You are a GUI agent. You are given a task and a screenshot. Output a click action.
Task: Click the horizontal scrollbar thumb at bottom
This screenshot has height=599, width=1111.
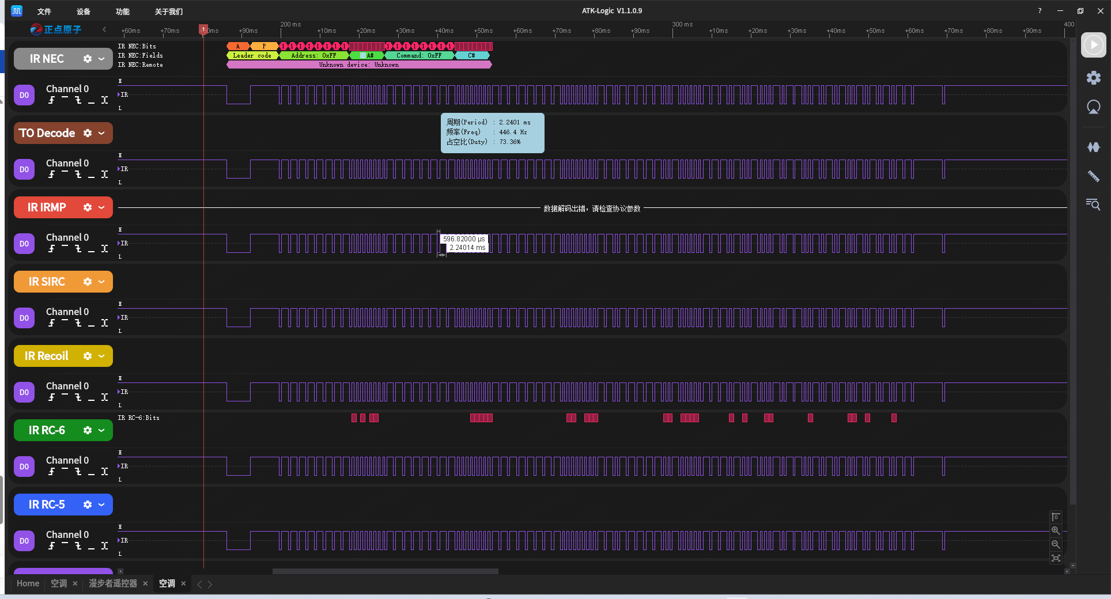385,571
